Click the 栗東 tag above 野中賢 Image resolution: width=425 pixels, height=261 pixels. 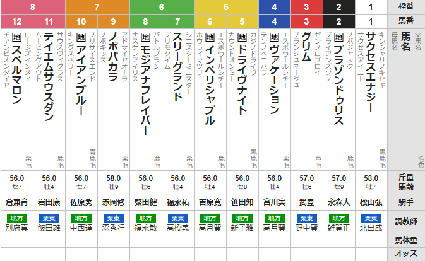(x=306, y=218)
